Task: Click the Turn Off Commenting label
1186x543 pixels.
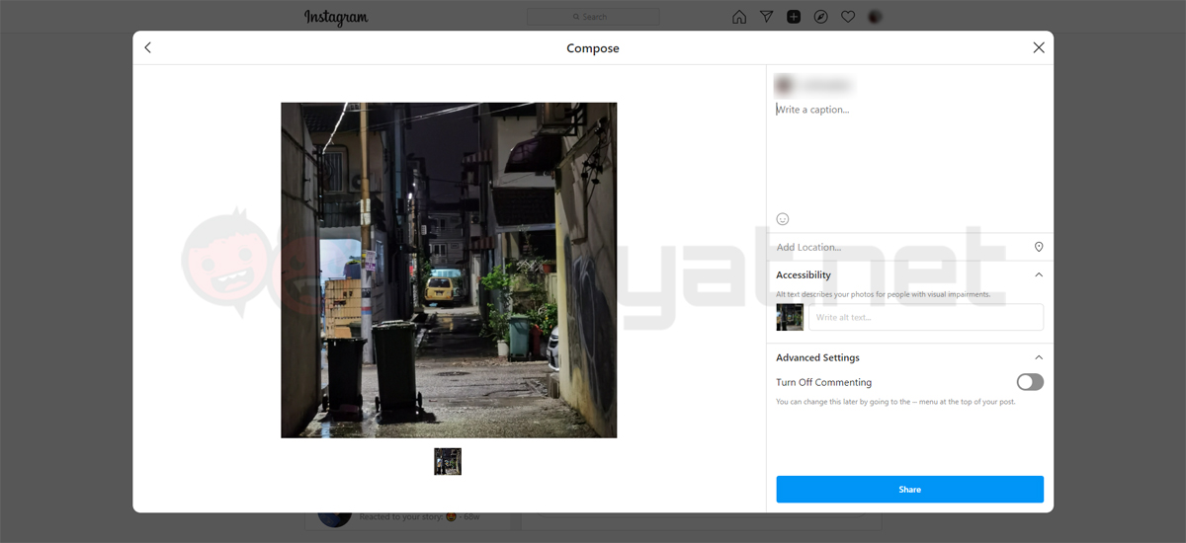Action: [x=823, y=382]
